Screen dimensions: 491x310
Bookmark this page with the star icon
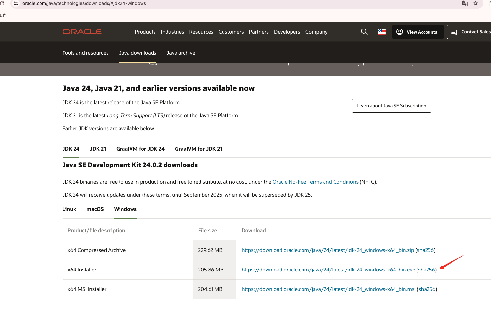475,3
